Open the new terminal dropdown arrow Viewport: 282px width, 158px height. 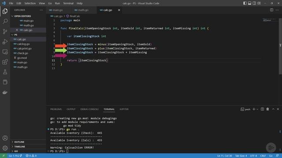257,109
